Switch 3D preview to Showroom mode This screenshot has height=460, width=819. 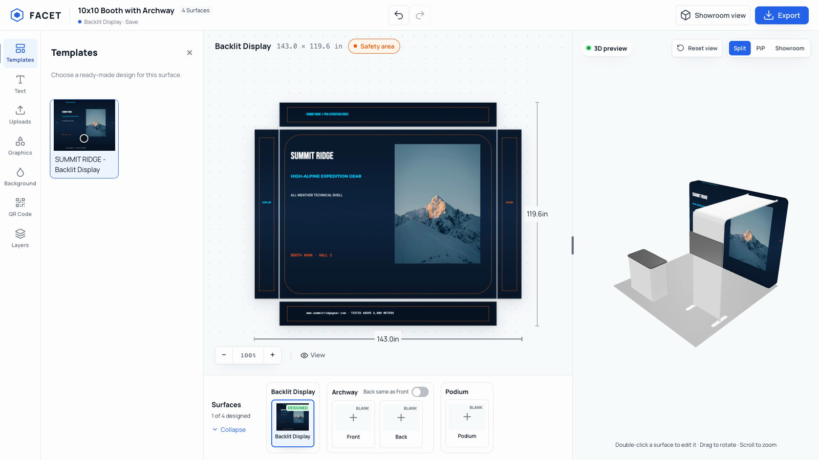(789, 48)
